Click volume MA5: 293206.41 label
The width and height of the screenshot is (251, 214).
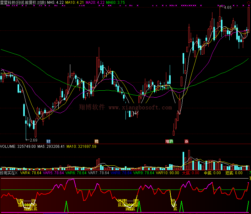tap(51, 147)
